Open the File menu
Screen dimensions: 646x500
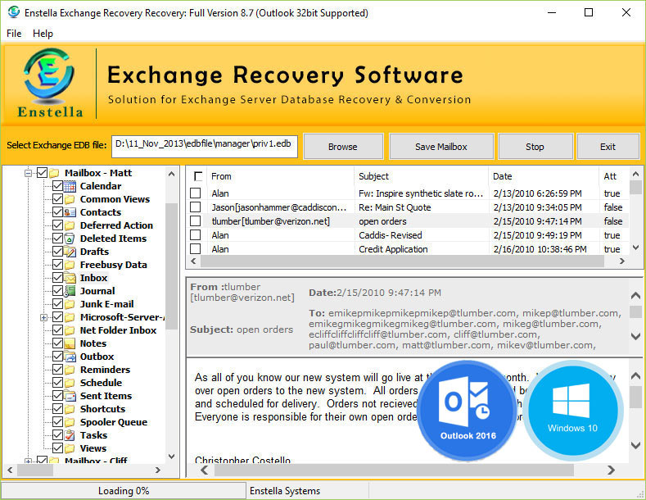coord(14,34)
